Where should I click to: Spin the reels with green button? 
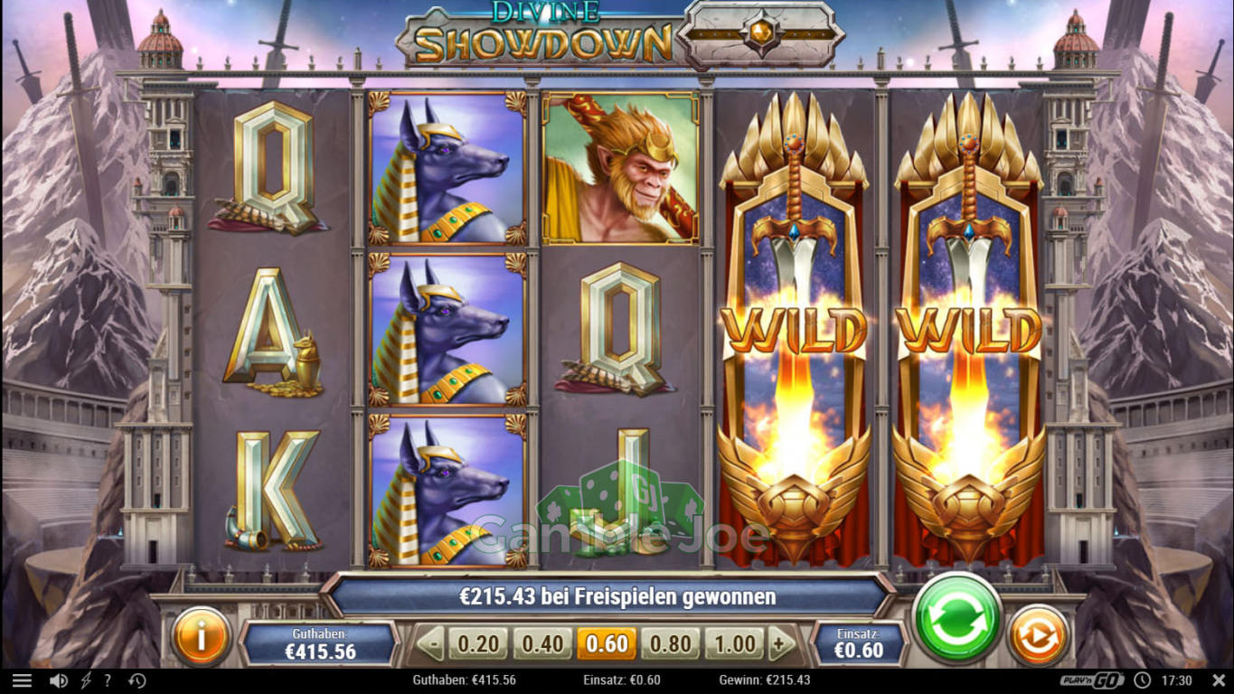tap(957, 618)
